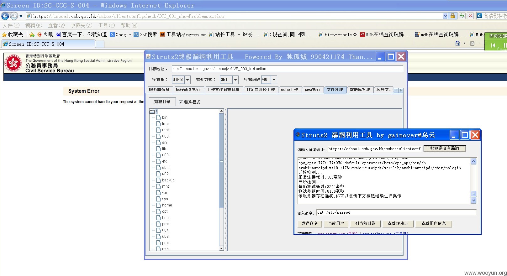Switch to 服务器信息 tab

[x=159, y=90]
